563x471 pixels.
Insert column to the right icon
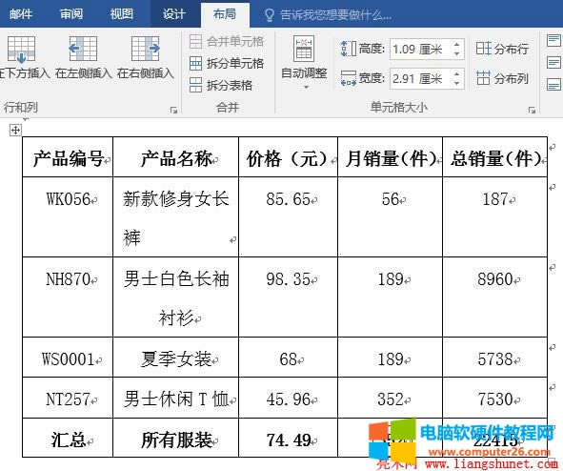tap(146, 49)
